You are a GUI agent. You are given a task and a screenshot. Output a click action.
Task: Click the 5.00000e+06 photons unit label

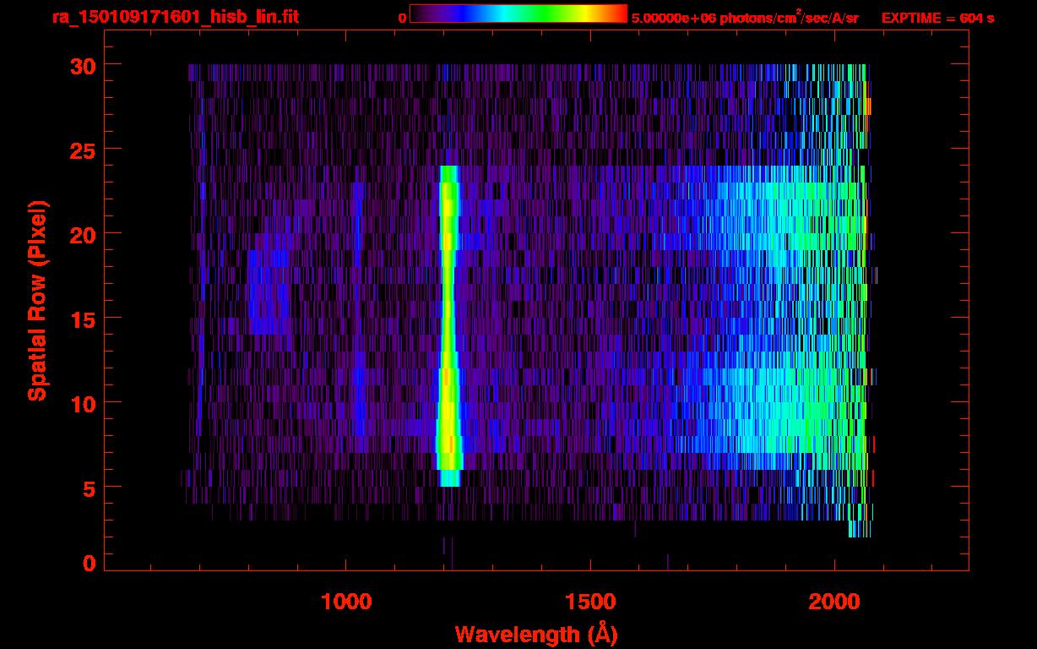click(x=745, y=18)
